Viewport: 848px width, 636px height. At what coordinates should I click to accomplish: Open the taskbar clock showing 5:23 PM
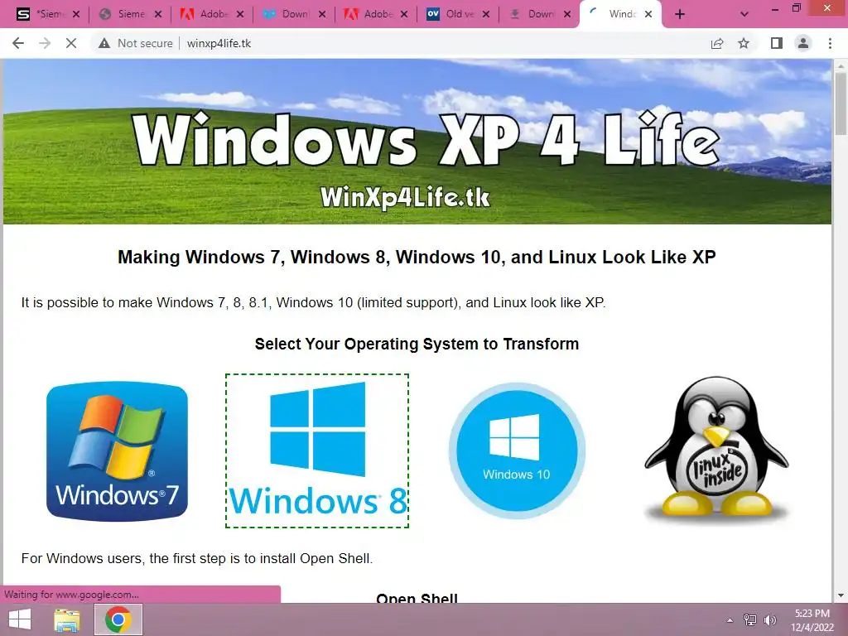(812, 620)
